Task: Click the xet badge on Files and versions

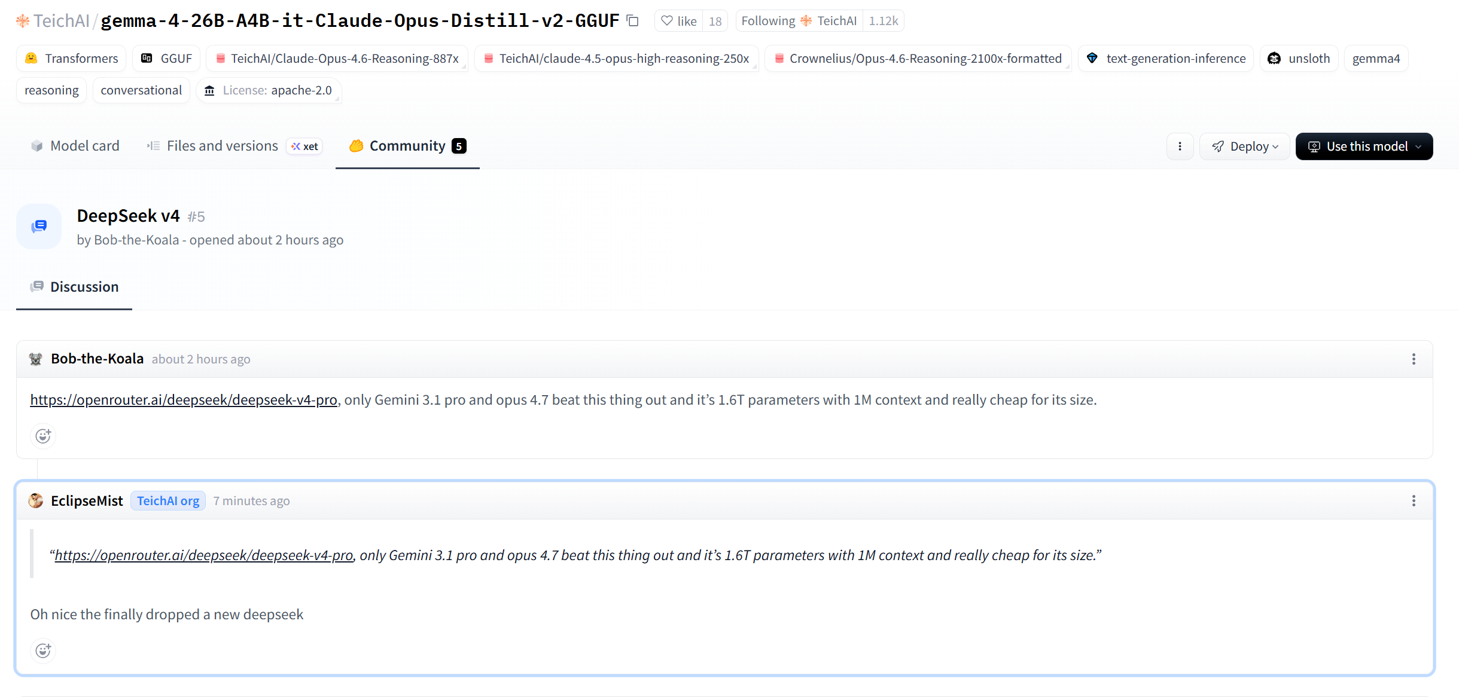Action: pyautogui.click(x=304, y=146)
